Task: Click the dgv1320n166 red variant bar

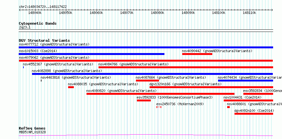Action: [211, 87]
